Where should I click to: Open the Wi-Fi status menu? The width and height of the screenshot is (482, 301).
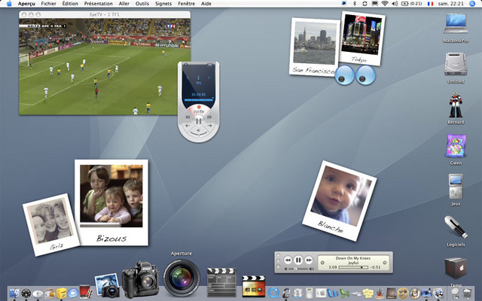click(x=385, y=4)
